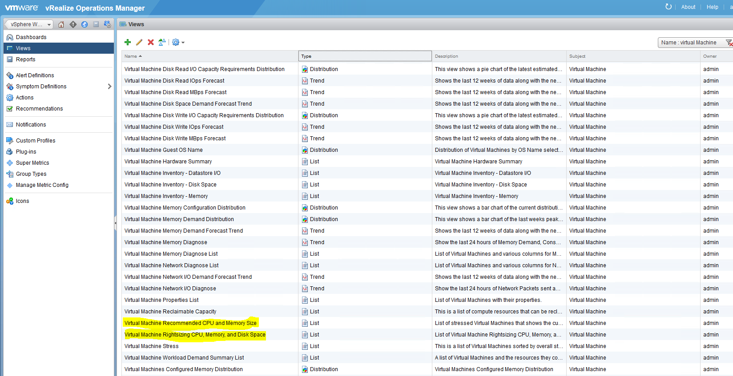This screenshot has height=376, width=733.
Task: Add a new view with green plus
Action: pyautogui.click(x=128, y=42)
